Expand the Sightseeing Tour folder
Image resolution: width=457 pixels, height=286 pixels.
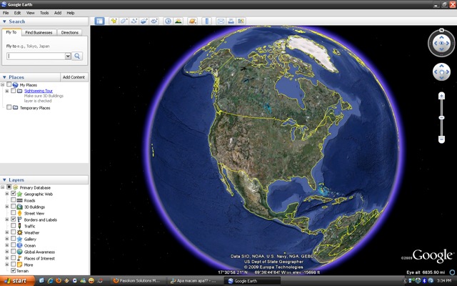7,91
